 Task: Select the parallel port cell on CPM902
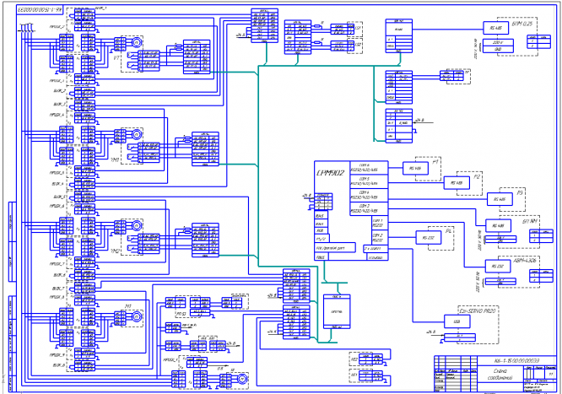coord(335,247)
